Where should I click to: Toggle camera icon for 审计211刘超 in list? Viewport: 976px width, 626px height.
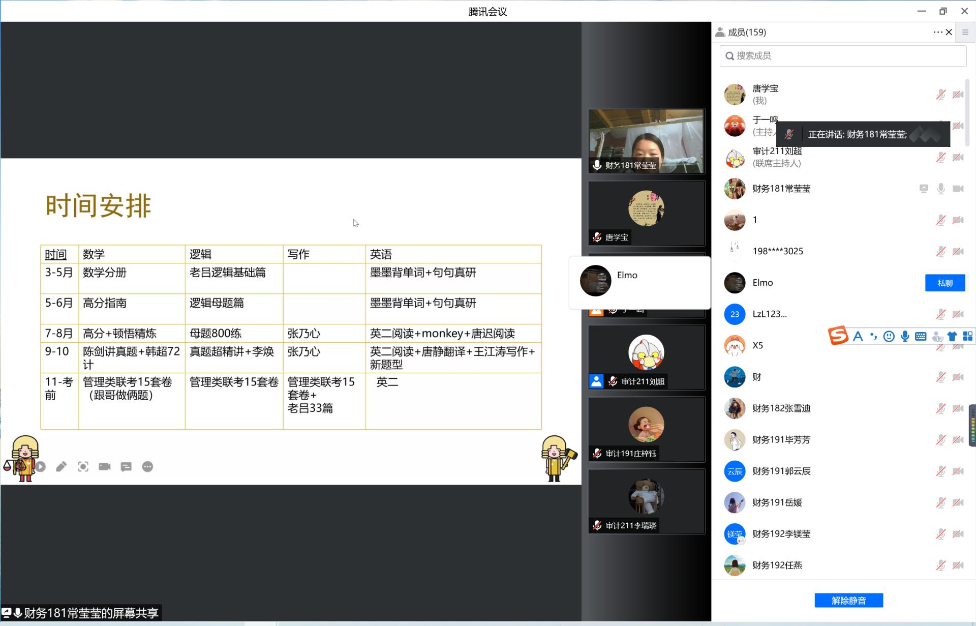(x=958, y=157)
